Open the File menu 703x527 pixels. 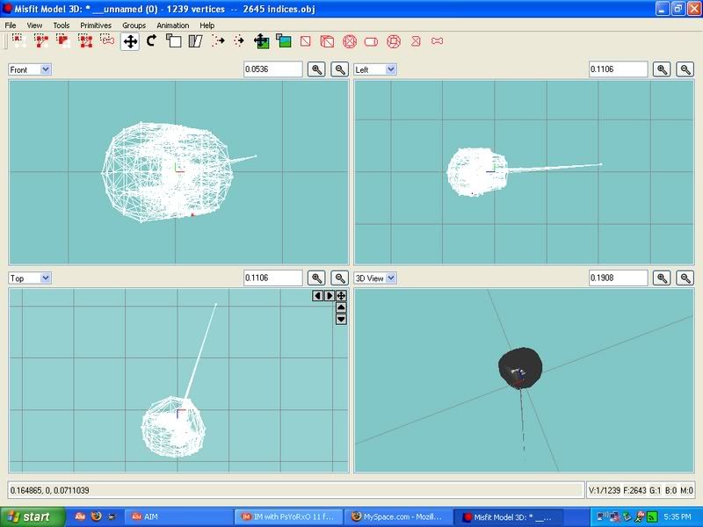11,25
